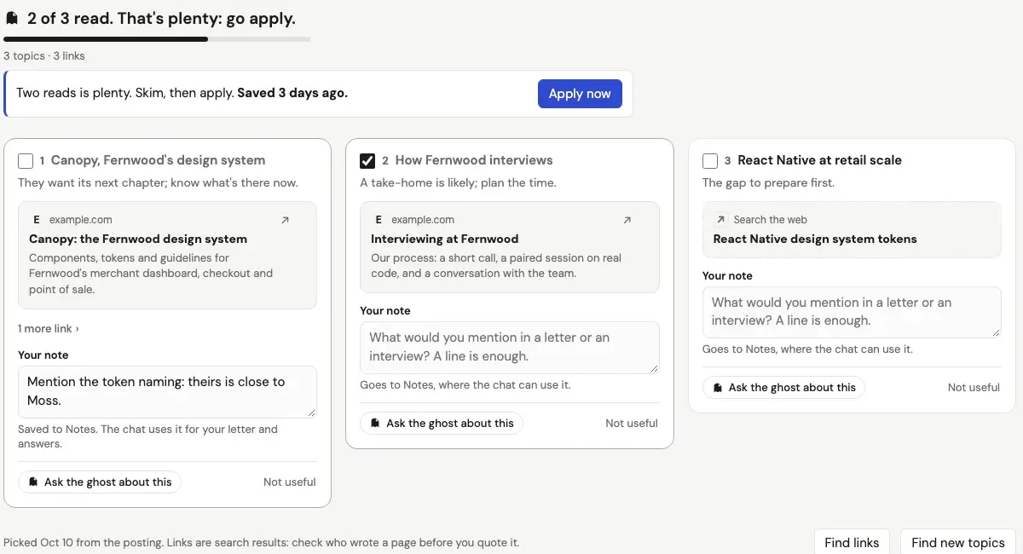Screen dimensions: 1023x554
Task: Mark How Fernwood interviews as Not useful
Action: coord(632,424)
